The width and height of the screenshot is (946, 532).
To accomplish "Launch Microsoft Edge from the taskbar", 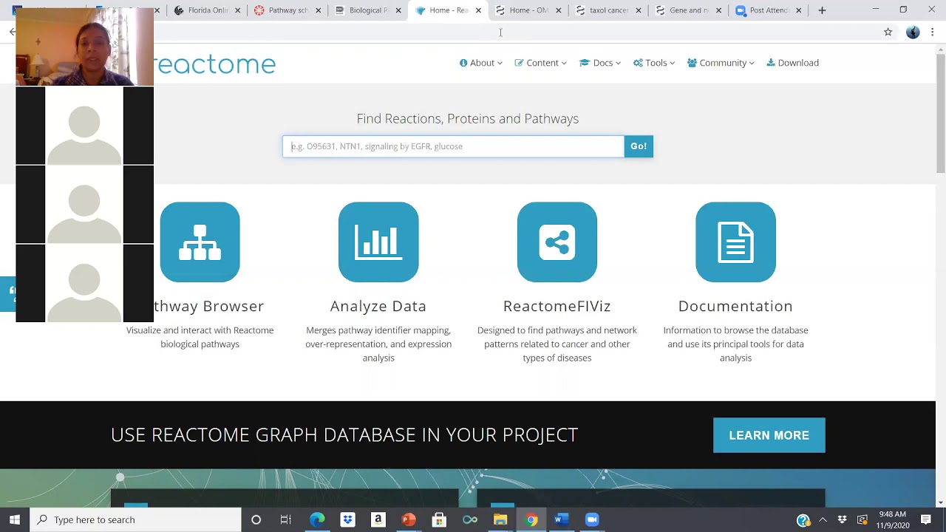I will 317,519.
